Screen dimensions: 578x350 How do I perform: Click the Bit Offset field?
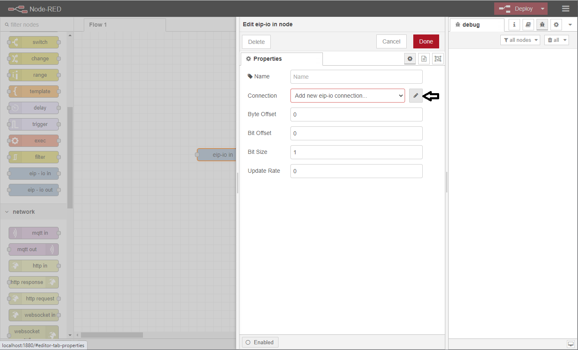357,133
